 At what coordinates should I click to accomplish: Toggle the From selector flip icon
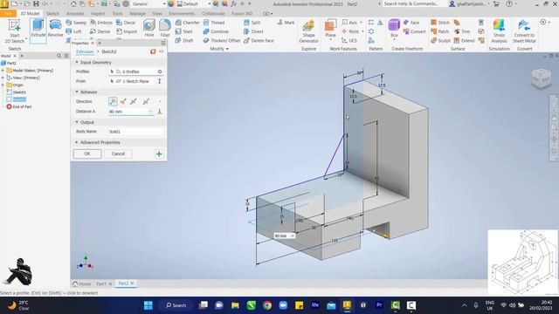160,81
